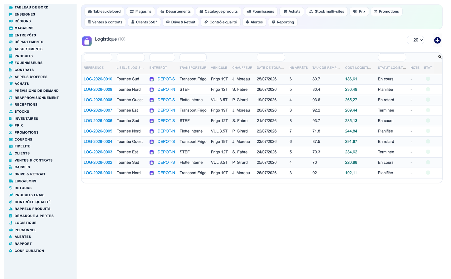Click entrepôt icon in LOG-2026-0010 row
Image resolution: width=451 pixels, height=279 pixels.
152,79
